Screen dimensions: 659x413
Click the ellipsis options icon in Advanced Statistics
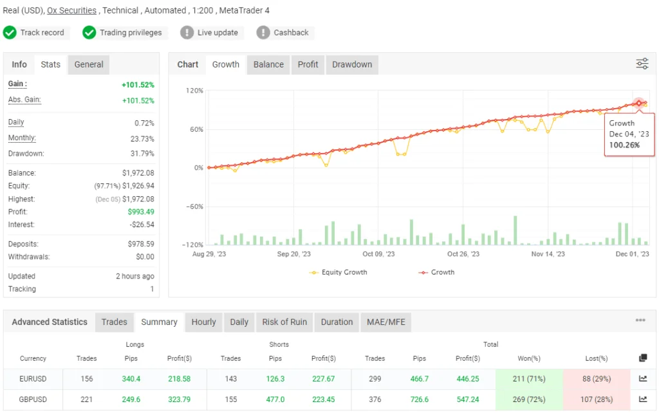pyautogui.click(x=640, y=320)
